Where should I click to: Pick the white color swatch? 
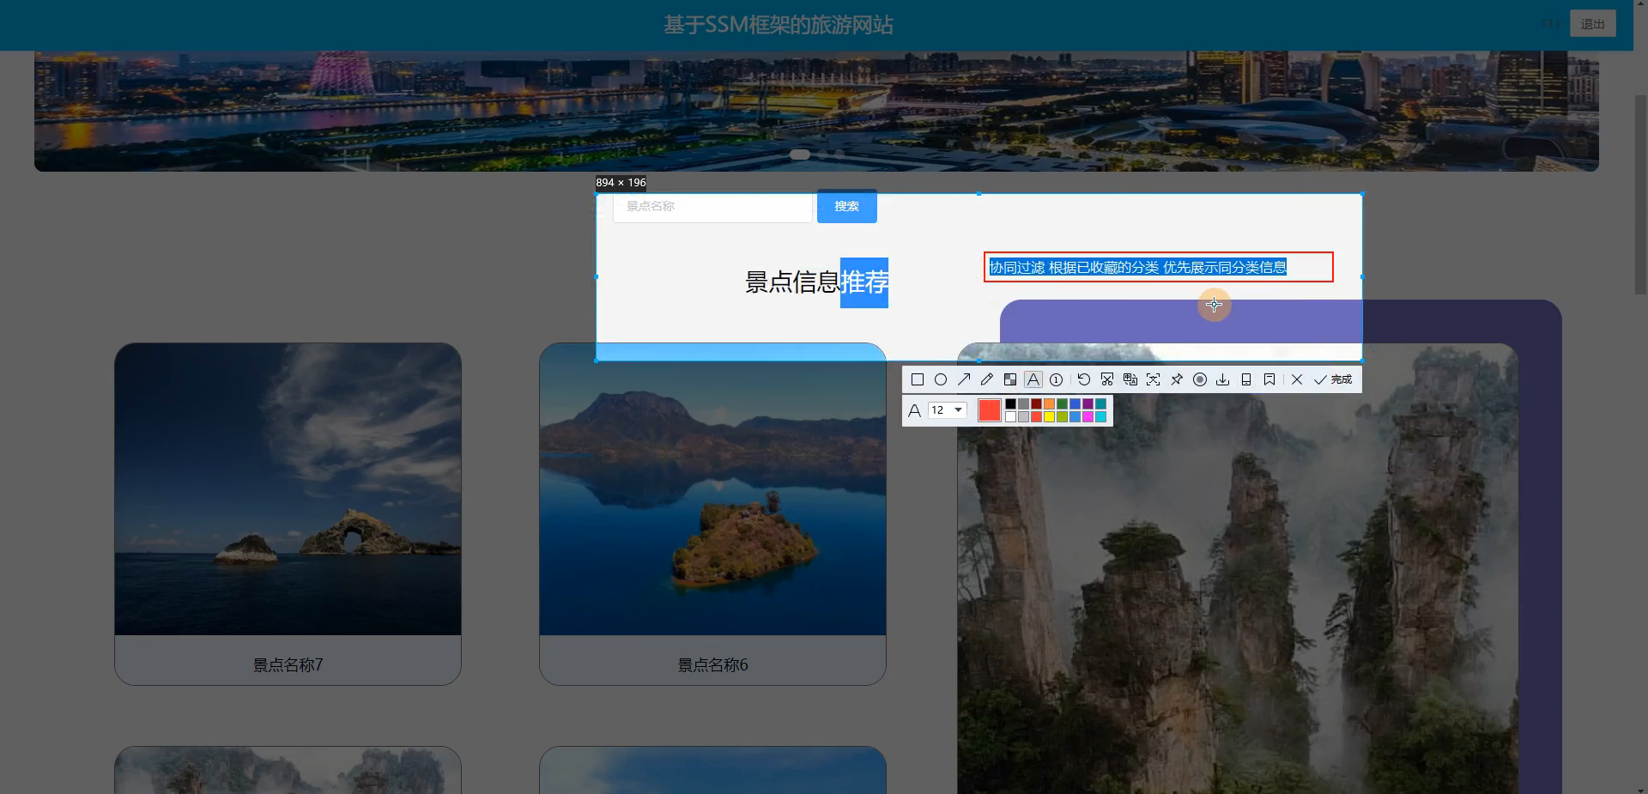tap(1010, 416)
